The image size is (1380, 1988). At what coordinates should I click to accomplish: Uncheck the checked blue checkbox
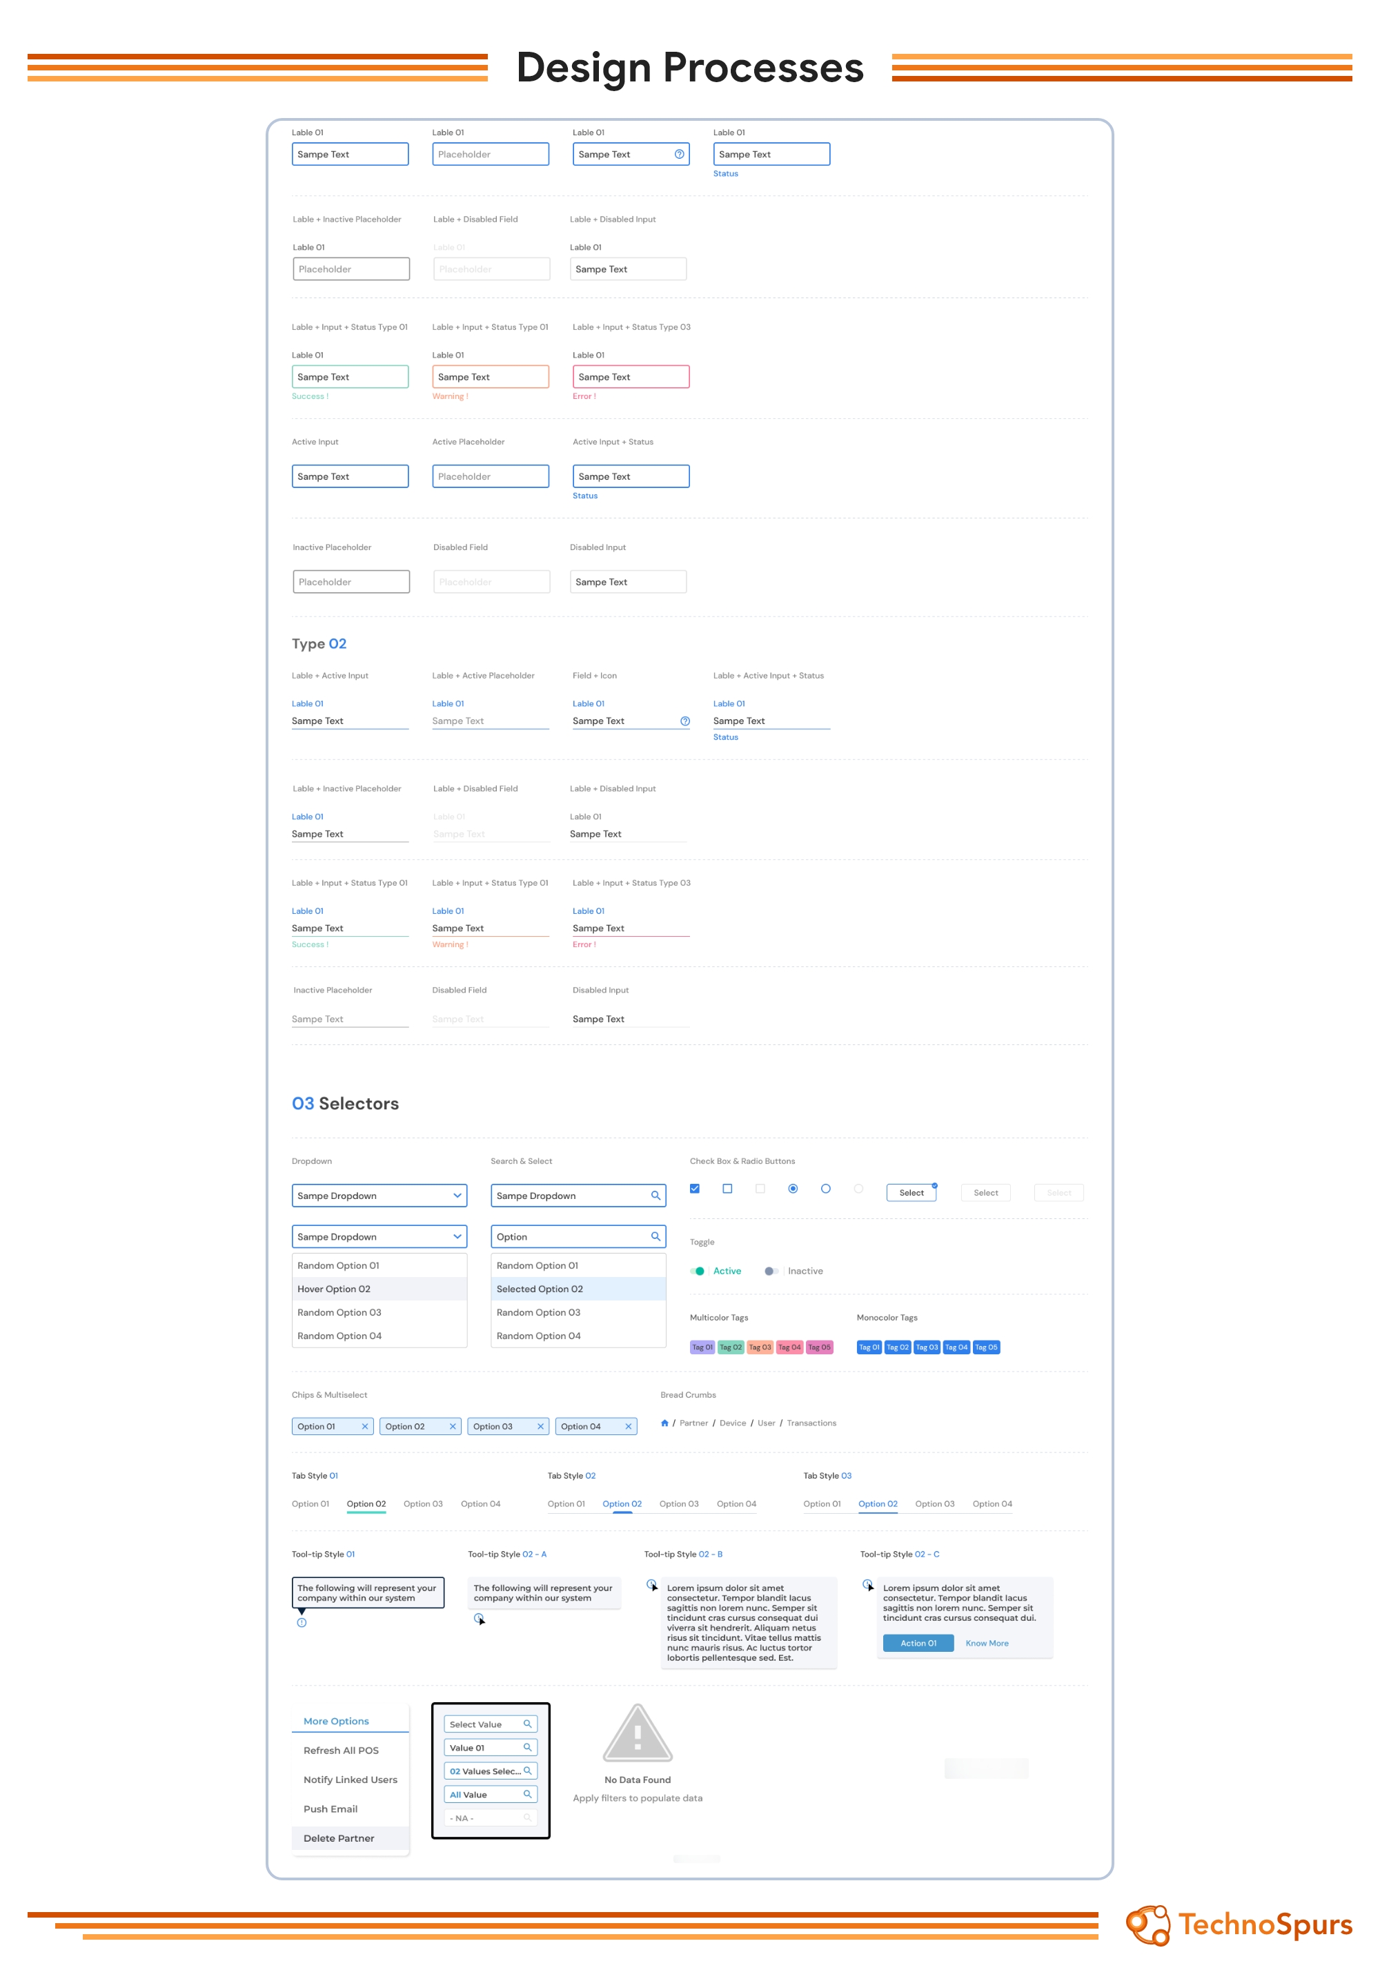tap(694, 1189)
